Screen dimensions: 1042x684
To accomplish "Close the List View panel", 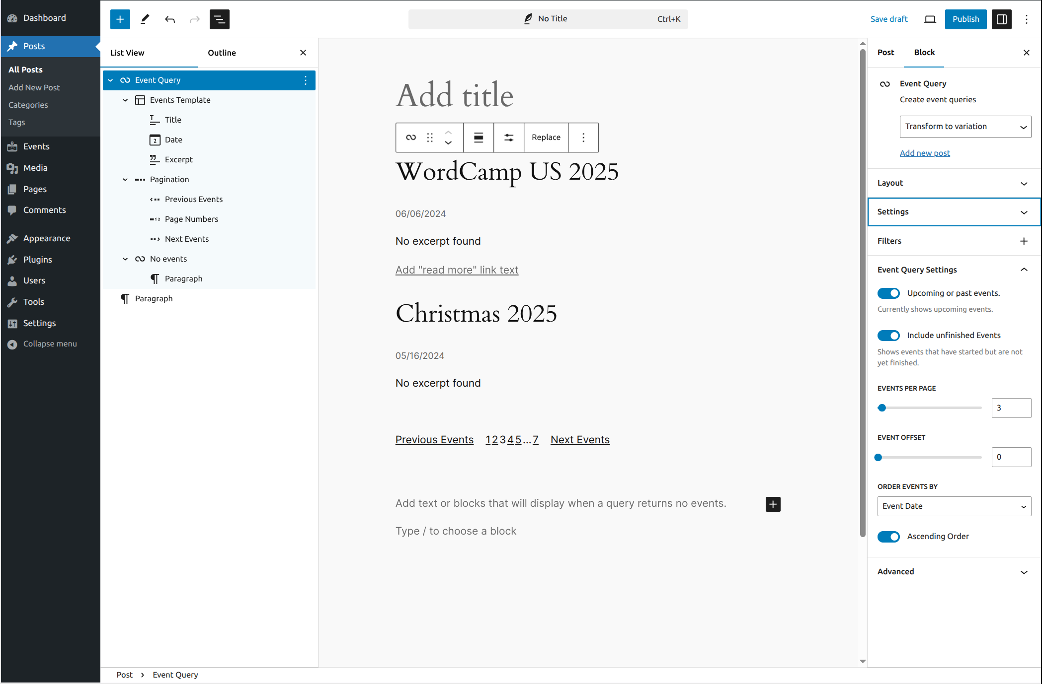I will tap(303, 53).
